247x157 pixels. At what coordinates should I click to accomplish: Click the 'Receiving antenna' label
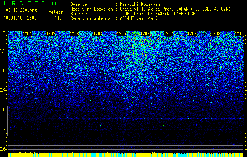(x=90, y=18)
